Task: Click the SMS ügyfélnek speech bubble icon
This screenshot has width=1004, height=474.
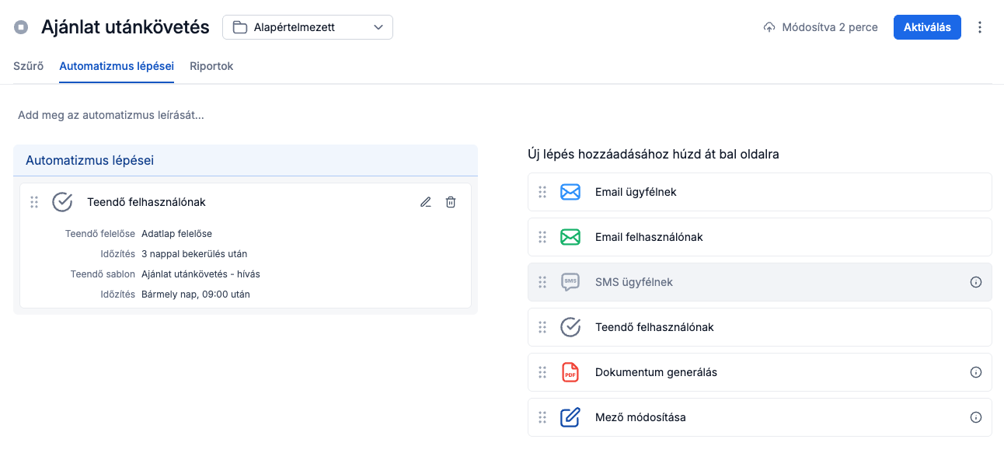Action: [x=570, y=282]
